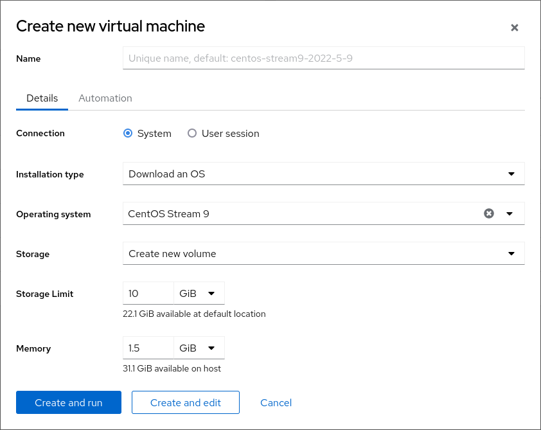
Task: Click the Memory size value field
Action: (148, 348)
